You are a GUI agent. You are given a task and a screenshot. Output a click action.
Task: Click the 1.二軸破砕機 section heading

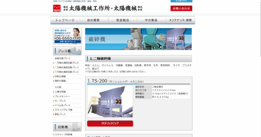[138, 59]
